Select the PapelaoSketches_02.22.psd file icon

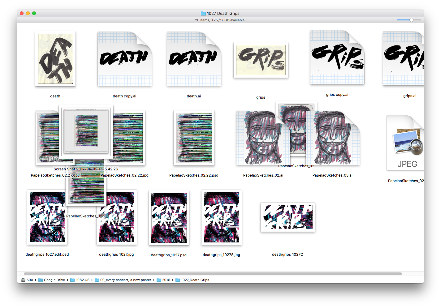(194, 138)
